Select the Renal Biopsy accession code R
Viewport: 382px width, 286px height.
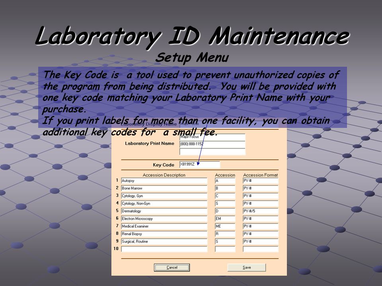pyautogui.click(x=225, y=234)
